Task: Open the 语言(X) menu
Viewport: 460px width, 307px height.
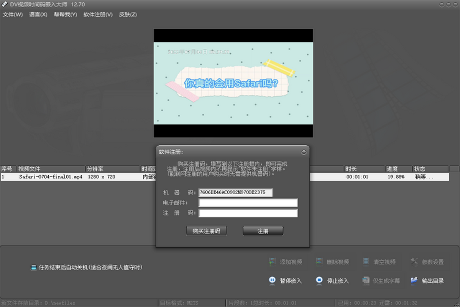Action: (38, 15)
